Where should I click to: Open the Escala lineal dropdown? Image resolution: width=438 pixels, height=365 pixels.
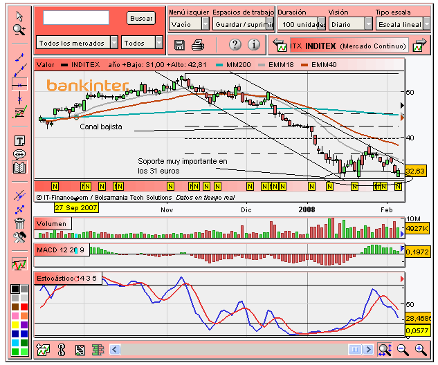pyautogui.click(x=403, y=24)
